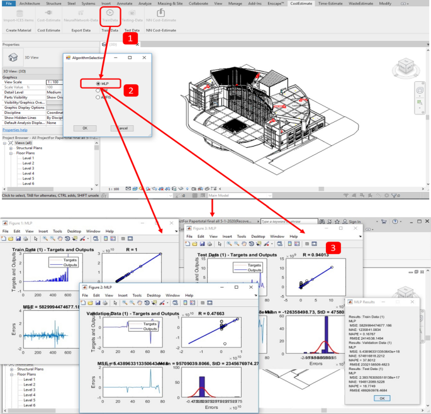The height and width of the screenshot is (414, 431).
Task: Collapse Floor Plans in lower Project Browser
Action: coord(12,374)
